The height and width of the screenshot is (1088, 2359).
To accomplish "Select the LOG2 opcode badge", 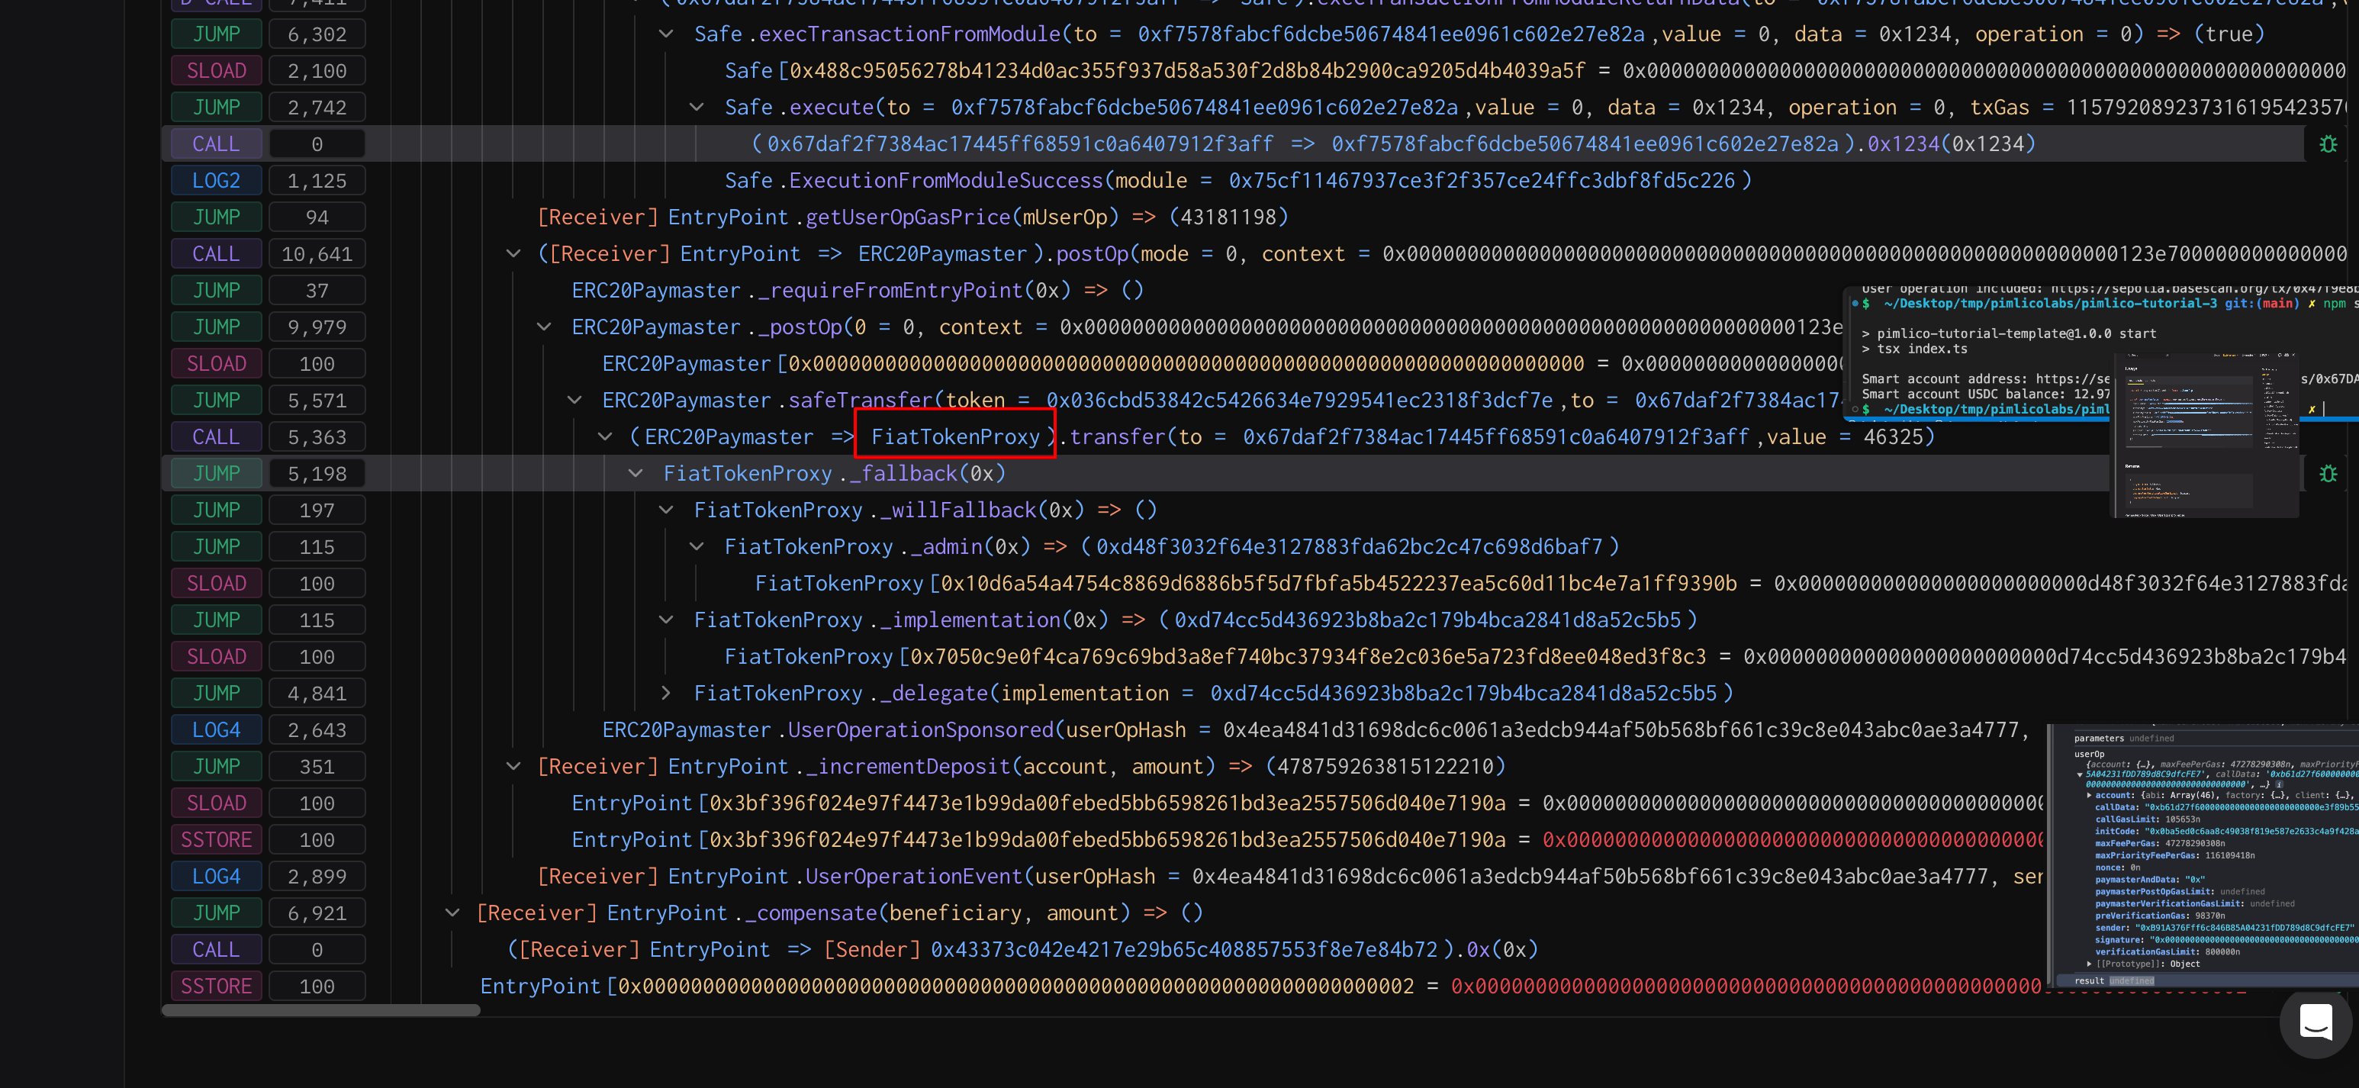I will pyautogui.click(x=216, y=180).
